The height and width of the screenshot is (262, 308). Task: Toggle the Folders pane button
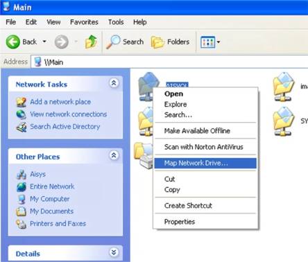click(x=170, y=42)
